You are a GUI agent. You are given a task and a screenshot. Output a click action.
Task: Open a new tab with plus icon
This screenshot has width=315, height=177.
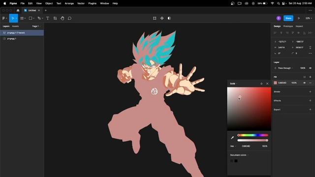[46, 10]
